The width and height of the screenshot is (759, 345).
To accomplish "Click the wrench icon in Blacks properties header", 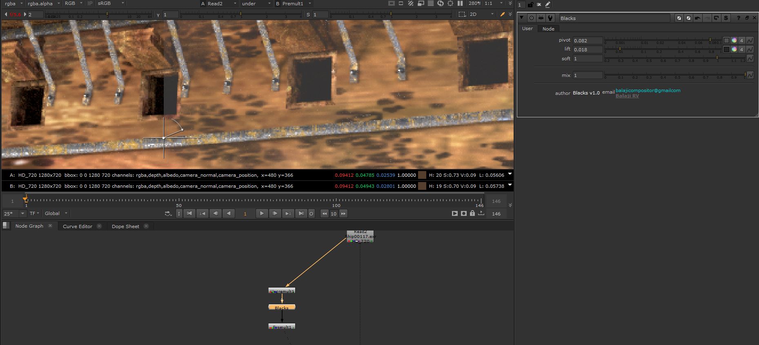I will click(550, 18).
